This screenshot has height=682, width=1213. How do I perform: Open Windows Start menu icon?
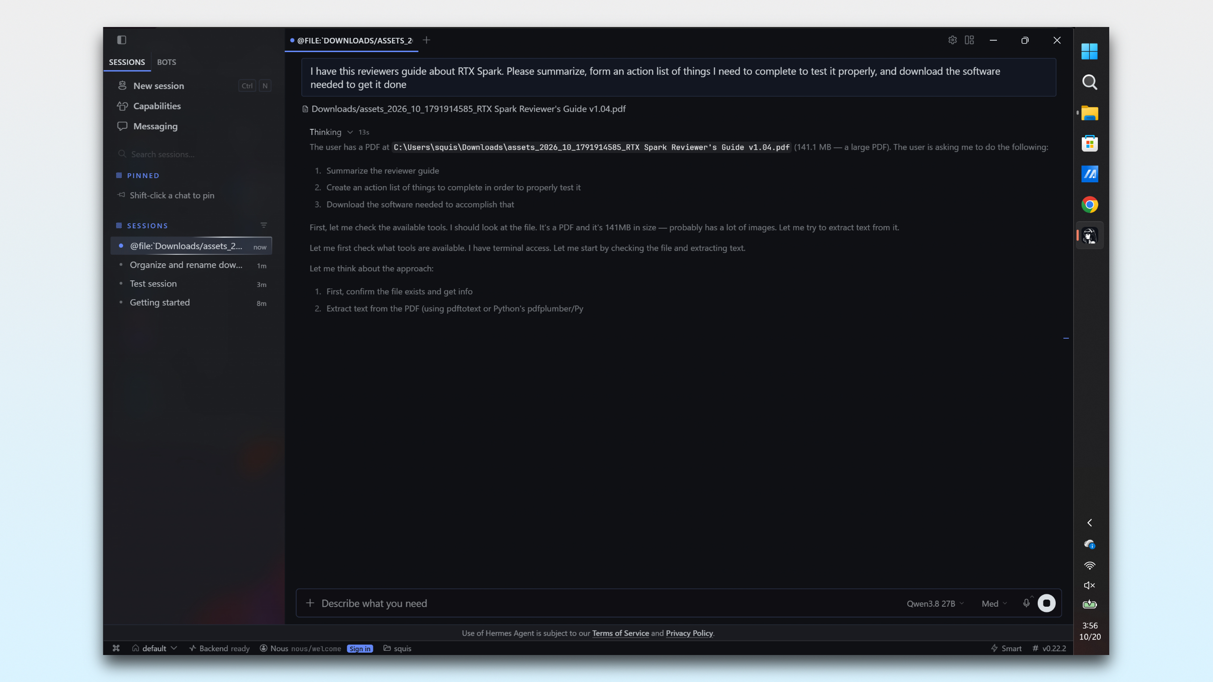pos(1089,51)
